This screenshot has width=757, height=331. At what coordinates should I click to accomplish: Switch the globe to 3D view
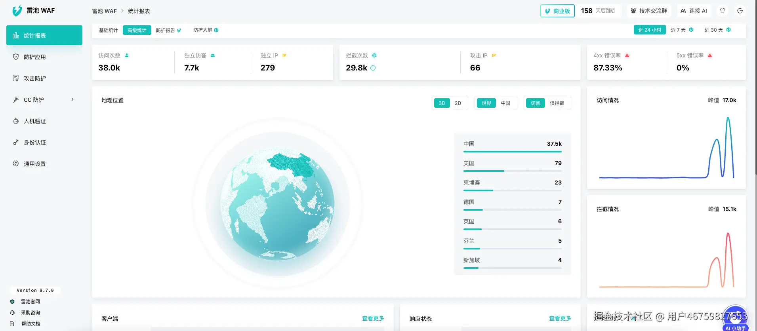[x=442, y=103]
